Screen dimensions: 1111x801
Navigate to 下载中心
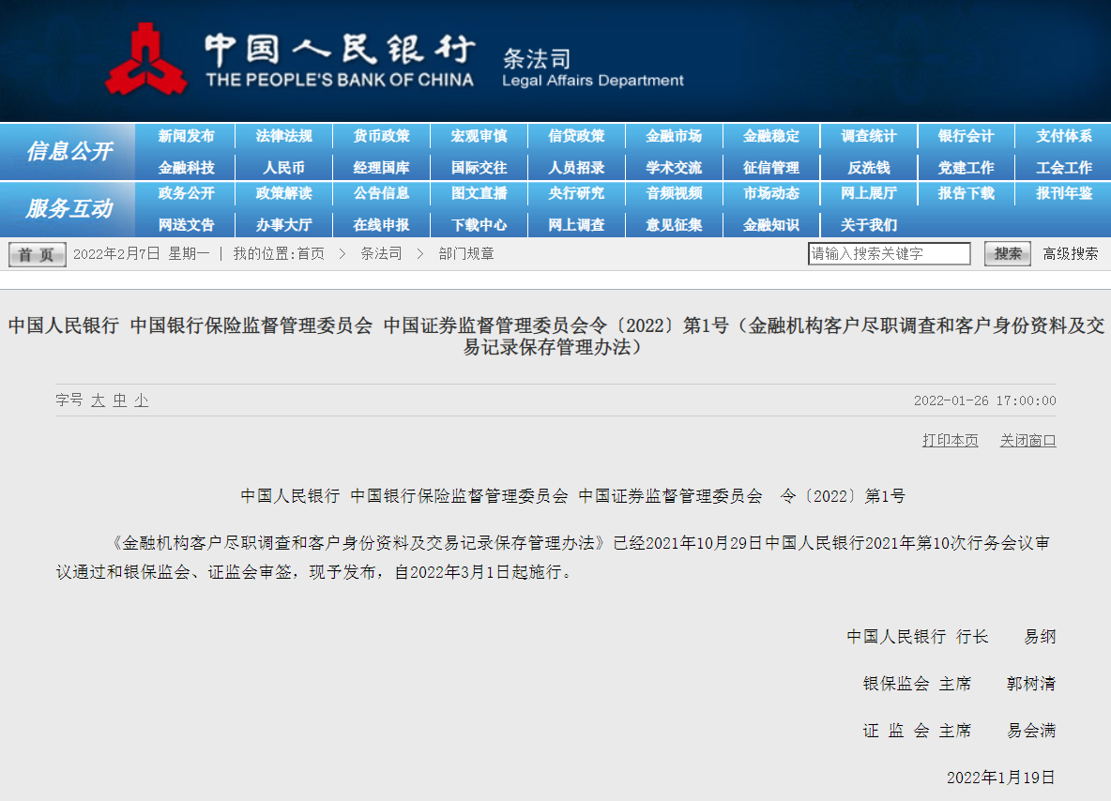point(479,225)
